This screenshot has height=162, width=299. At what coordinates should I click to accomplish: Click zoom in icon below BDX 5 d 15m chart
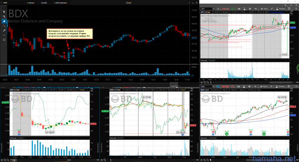click(x=105, y=160)
